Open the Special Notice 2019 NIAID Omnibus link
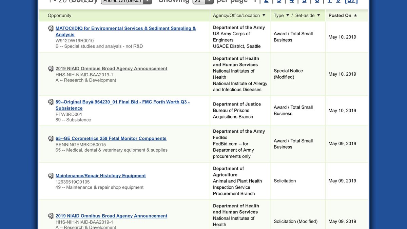Image resolution: width=407 pixels, height=229 pixels. [112, 69]
